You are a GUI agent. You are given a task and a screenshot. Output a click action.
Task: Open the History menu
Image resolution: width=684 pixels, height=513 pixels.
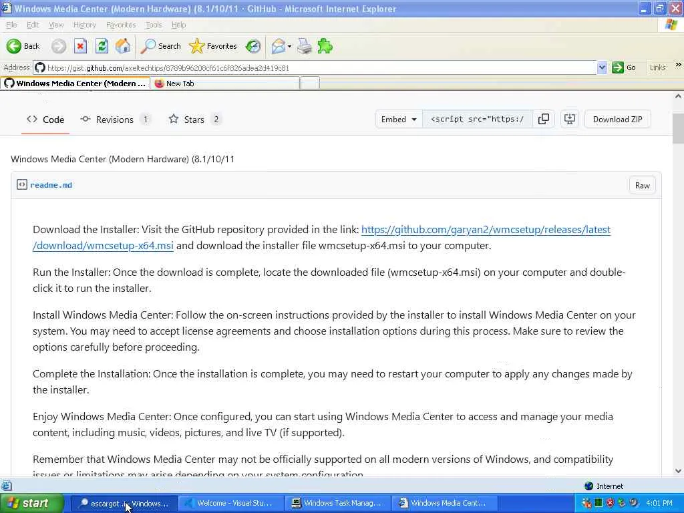pyautogui.click(x=85, y=25)
